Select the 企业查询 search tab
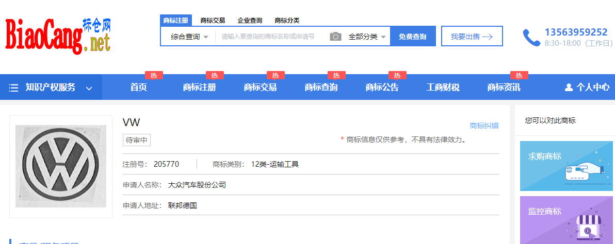Viewport: 615px width, 244px height. click(x=250, y=21)
